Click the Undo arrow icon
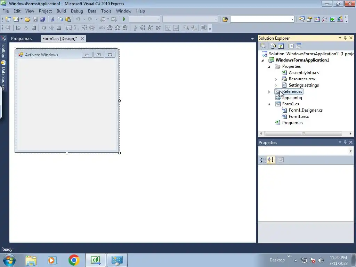 (78, 19)
